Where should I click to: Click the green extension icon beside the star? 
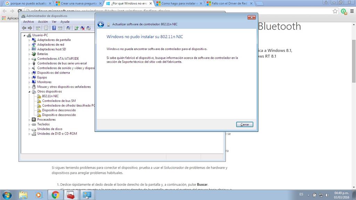[x=344, y=11]
